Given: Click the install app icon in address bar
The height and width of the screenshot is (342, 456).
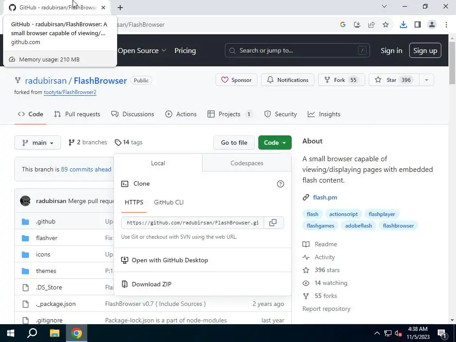Looking at the screenshot, I should (x=357, y=25).
